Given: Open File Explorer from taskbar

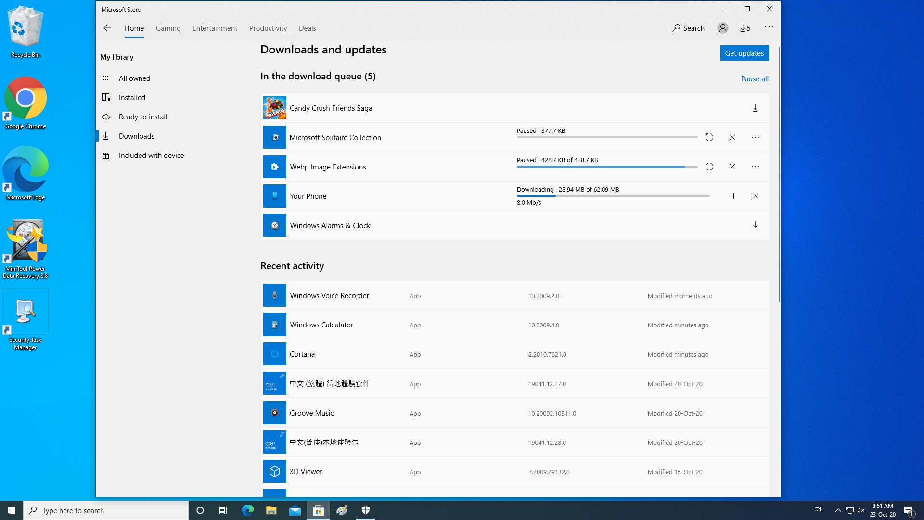Looking at the screenshot, I should click(271, 510).
